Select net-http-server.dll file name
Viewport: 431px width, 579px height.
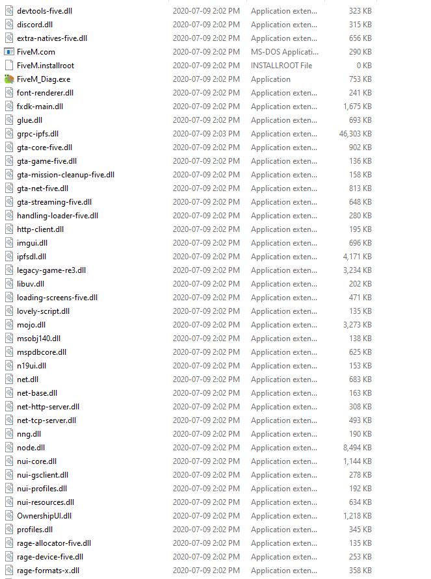point(48,407)
